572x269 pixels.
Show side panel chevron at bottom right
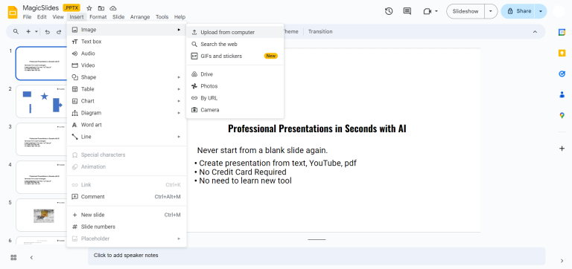coord(562,261)
